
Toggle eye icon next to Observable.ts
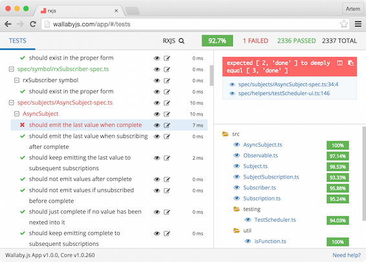pos(237,155)
